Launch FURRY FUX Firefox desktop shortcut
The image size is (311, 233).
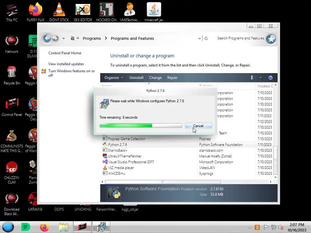(x=35, y=12)
